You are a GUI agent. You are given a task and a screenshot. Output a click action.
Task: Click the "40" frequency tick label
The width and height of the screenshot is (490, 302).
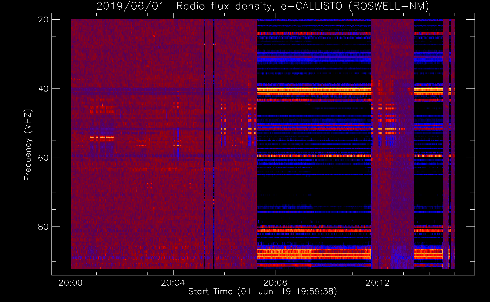coord(43,89)
